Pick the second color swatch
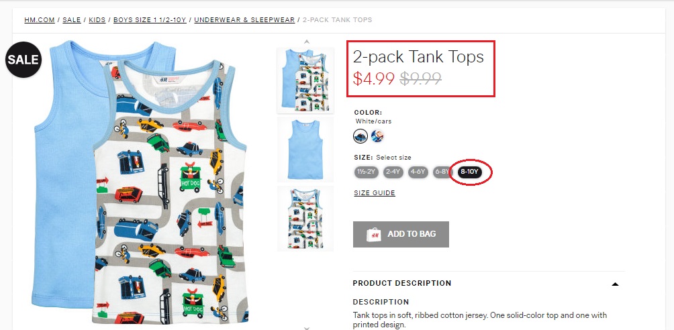This screenshot has height=330, width=674. point(377,136)
